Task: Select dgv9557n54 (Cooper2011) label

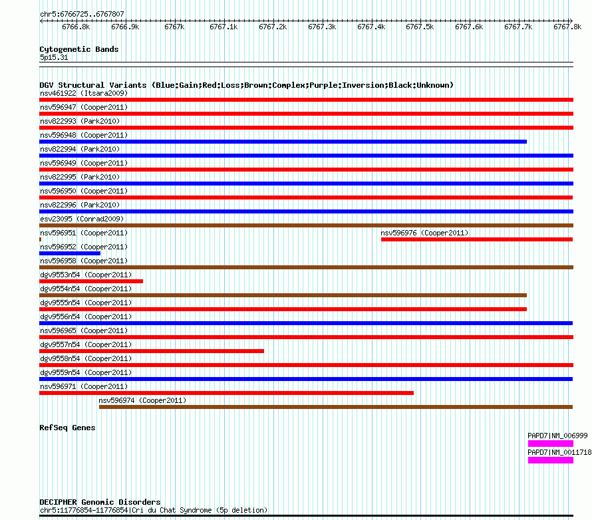Action: [86, 344]
